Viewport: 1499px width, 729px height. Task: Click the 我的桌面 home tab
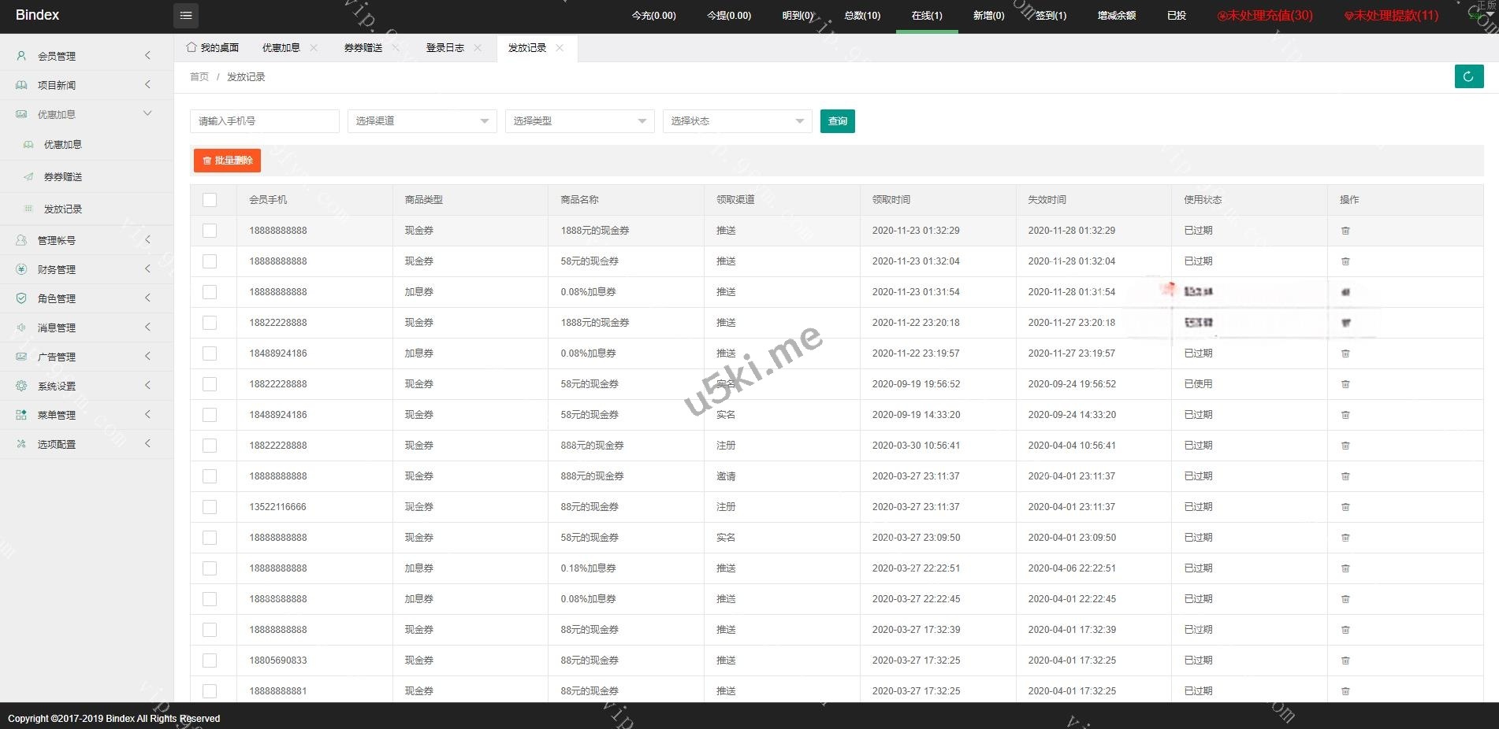tap(212, 48)
